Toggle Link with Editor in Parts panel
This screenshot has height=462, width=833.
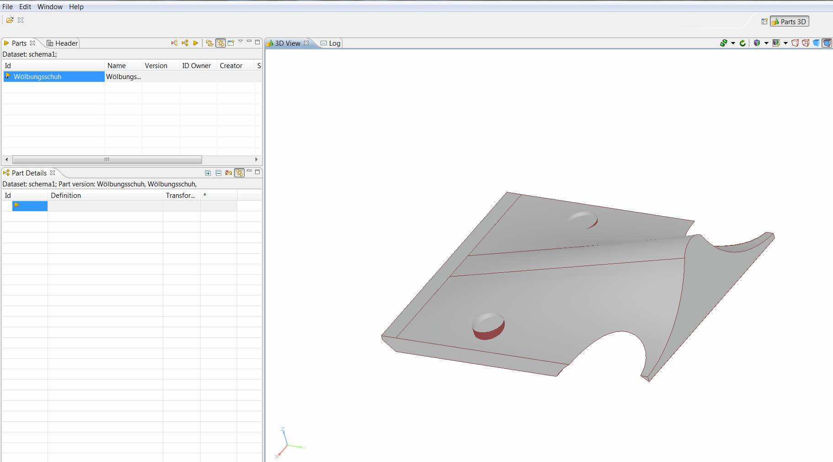[220, 43]
